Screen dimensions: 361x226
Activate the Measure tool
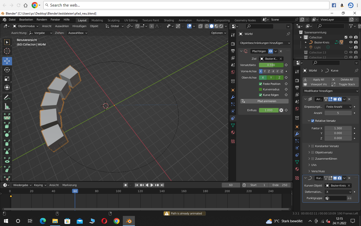(x=7, y=106)
